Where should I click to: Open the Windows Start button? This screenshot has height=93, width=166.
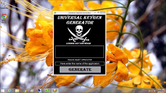[3, 91]
